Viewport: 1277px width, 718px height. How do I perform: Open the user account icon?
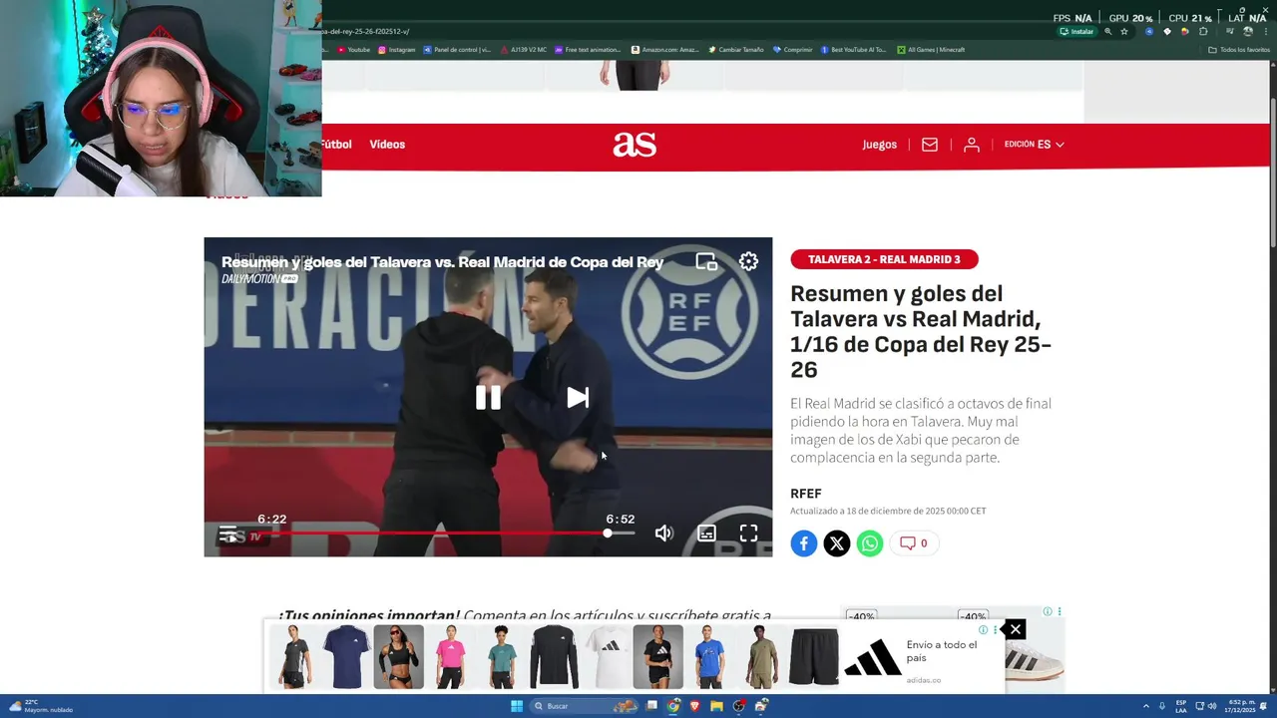click(x=971, y=145)
